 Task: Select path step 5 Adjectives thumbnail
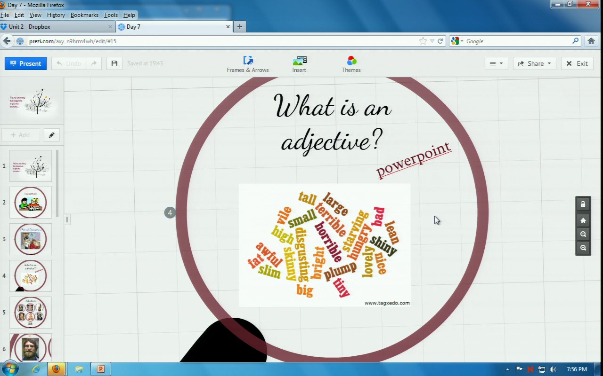point(31,313)
